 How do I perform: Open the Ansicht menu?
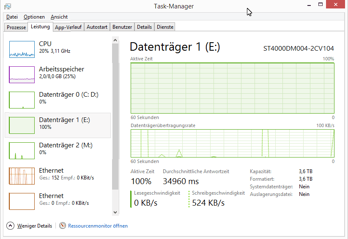(x=59, y=17)
